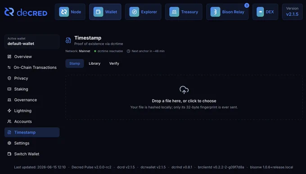Click 'dcrlnd v0.8.1' in footer
This screenshot has height=174, width=306.
pos(182,167)
